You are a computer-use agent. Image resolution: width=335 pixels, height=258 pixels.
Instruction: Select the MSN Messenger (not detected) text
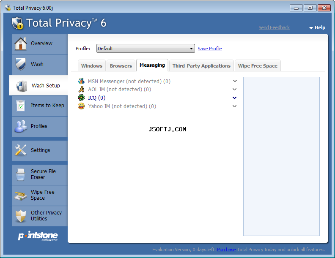pyautogui.click(x=129, y=81)
